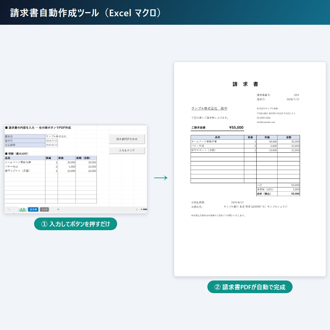Image resolution: width=330 pixels, height=330 pixels.
Task: Click the 請求書 title on the PDF
Action: click(245, 84)
